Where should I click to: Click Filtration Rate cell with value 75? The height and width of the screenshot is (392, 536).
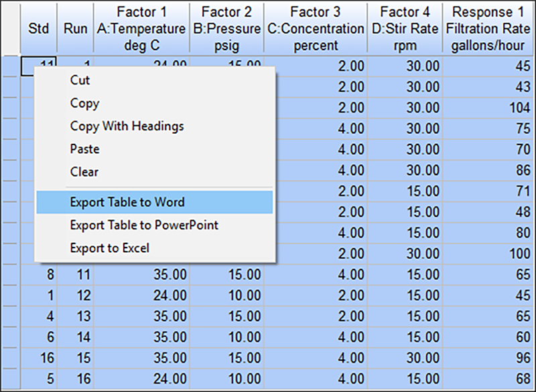pyautogui.click(x=488, y=128)
